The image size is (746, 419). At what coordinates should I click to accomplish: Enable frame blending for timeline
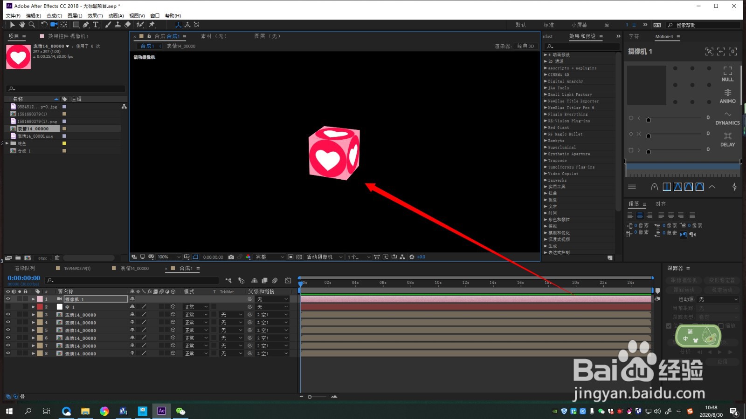point(264,280)
